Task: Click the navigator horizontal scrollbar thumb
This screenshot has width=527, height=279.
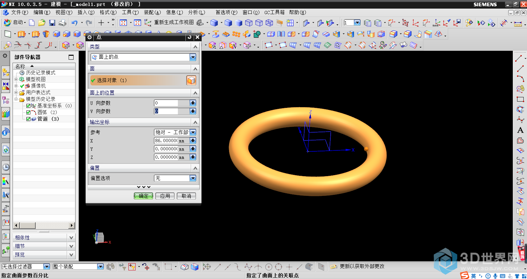Action: coord(27,226)
